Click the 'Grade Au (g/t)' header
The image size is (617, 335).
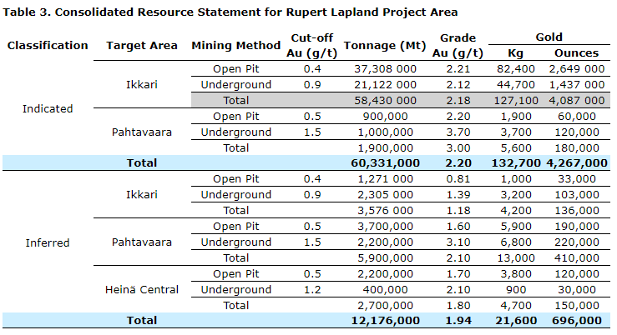458,46
